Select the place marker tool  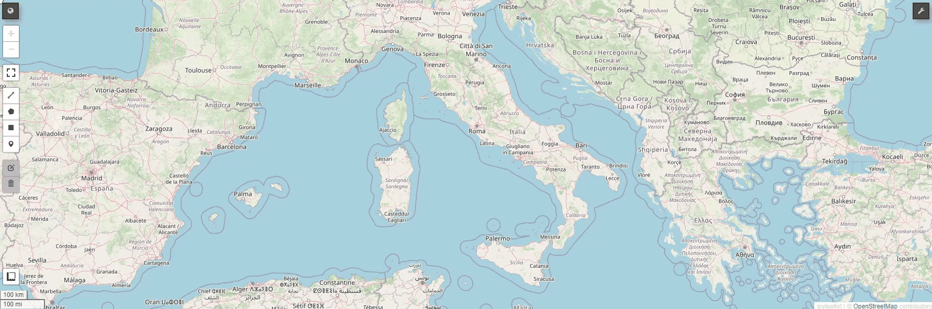pos(11,144)
